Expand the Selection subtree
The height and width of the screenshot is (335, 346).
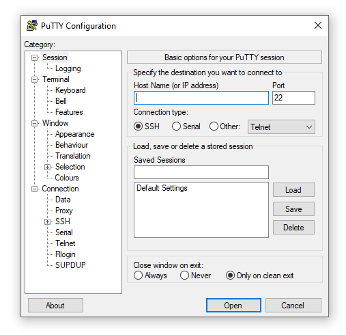[47, 167]
